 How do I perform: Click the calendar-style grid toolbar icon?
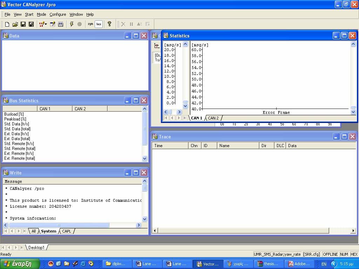pyautogui.click(x=61, y=24)
